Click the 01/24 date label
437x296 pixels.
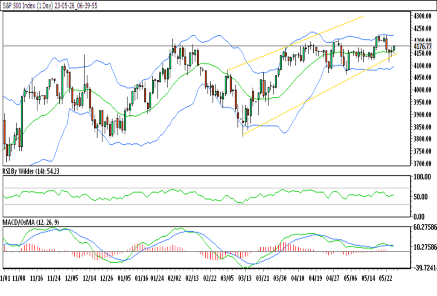[157, 278]
